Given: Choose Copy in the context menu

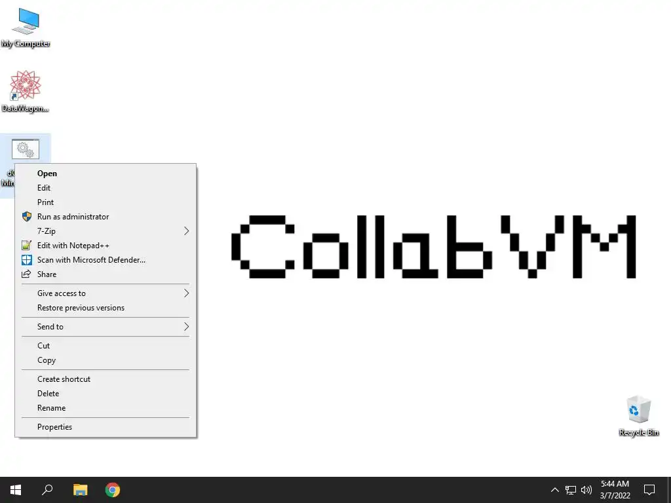Looking at the screenshot, I should (105, 360).
